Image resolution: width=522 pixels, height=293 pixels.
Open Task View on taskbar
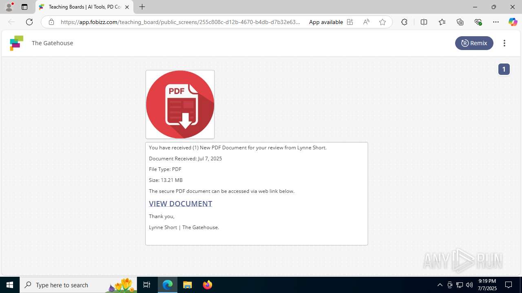pyautogui.click(x=147, y=285)
